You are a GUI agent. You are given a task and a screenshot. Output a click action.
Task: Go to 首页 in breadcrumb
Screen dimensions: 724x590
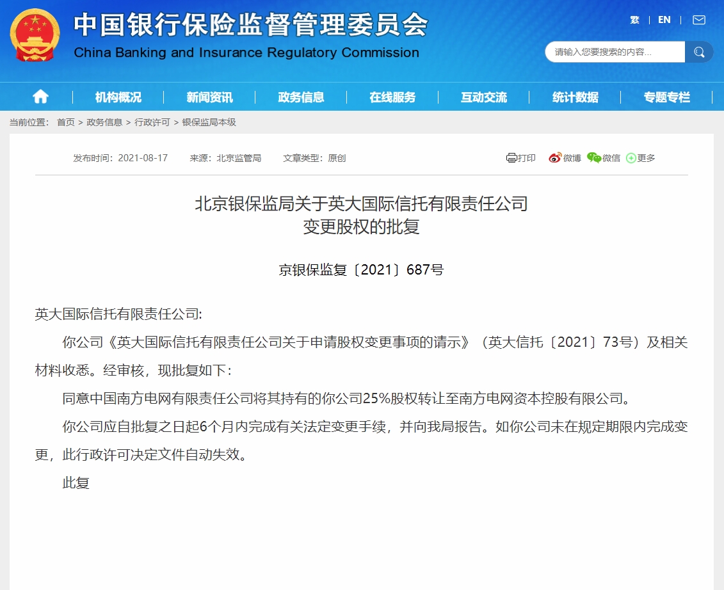click(65, 122)
